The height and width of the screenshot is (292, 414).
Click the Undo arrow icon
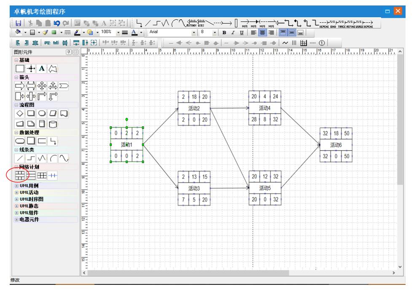click(56, 23)
